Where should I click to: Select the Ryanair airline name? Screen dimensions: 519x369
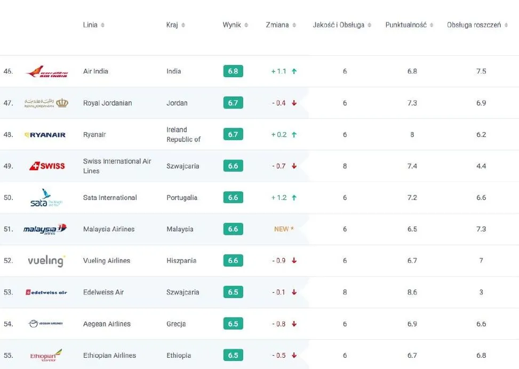[94, 135]
